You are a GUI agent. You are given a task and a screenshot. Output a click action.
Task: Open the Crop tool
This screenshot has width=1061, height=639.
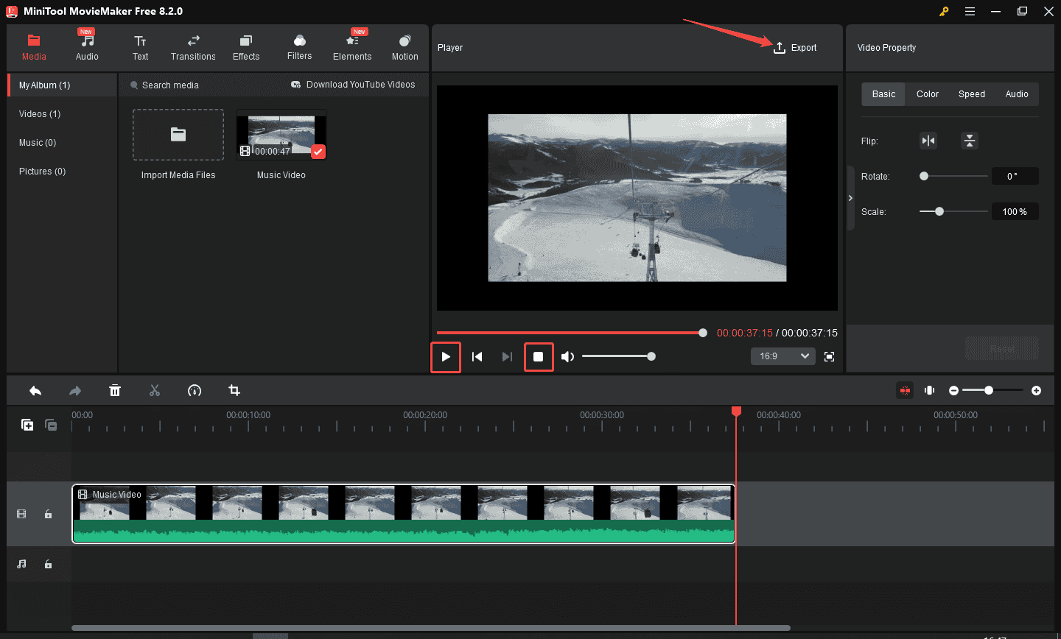pyautogui.click(x=234, y=391)
